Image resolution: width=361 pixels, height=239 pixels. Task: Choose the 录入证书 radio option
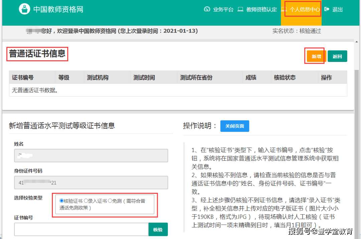pyautogui.click(x=86, y=201)
